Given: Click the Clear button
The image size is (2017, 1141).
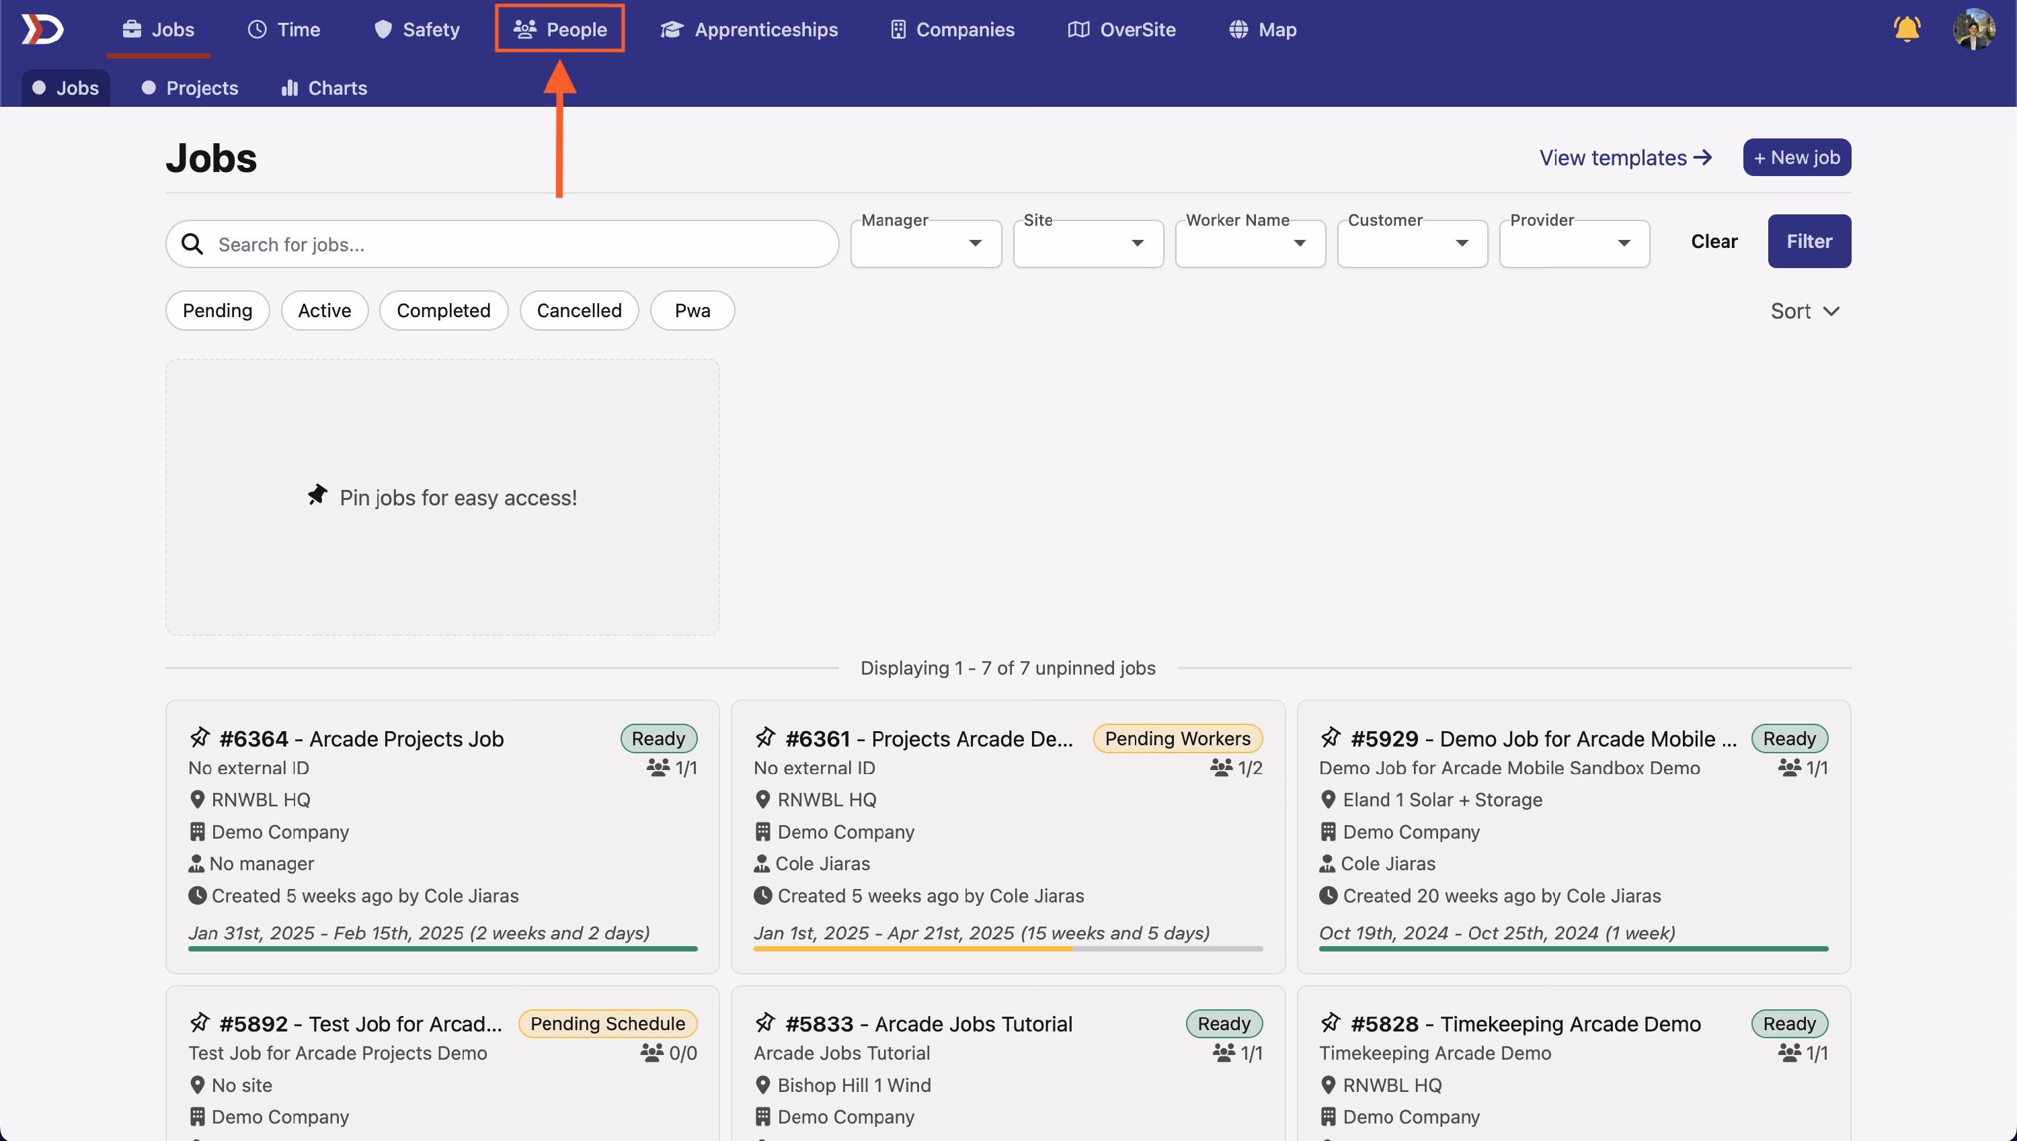Looking at the screenshot, I should pyautogui.click(x=1714, y=241).
